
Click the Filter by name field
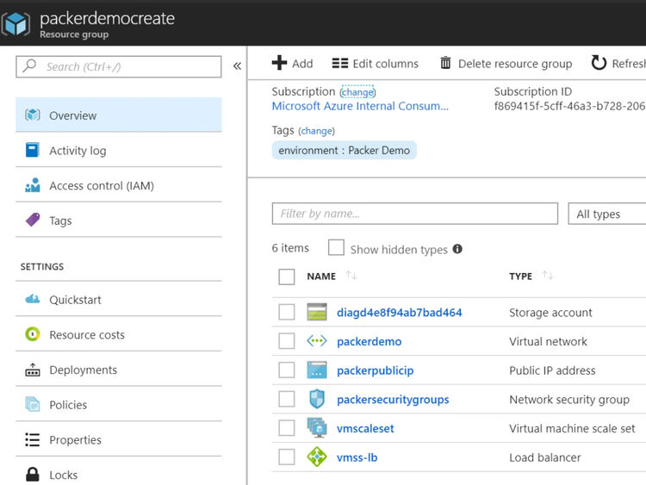pos(415,214)
